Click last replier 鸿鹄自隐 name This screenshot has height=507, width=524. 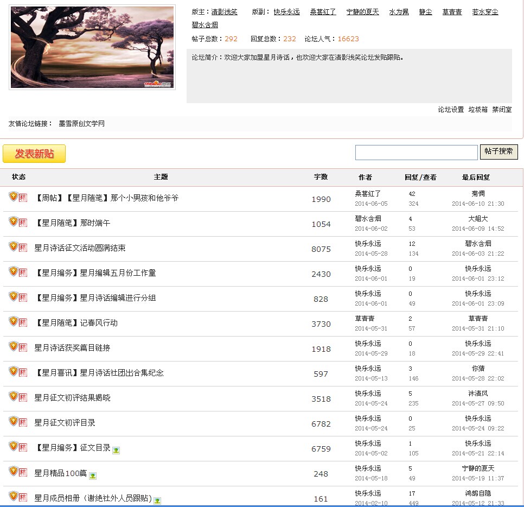tap(478, 493)
